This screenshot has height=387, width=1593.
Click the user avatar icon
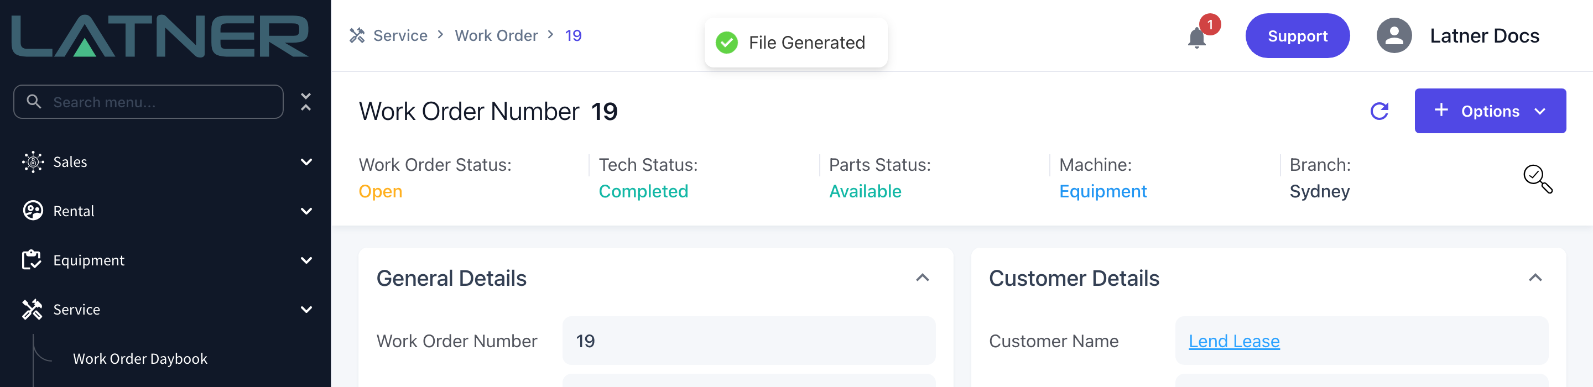pos(1393,36)
